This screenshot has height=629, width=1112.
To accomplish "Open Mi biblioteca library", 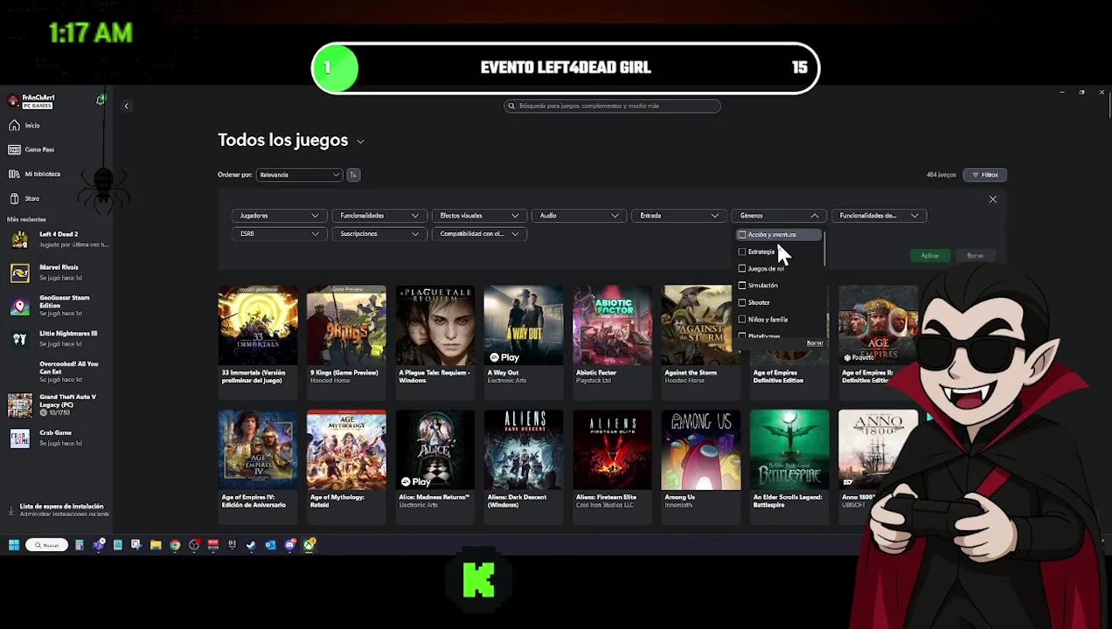I will pos(35,174).
